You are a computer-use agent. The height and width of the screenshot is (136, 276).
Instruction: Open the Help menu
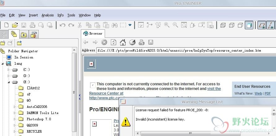pos(98,15)
